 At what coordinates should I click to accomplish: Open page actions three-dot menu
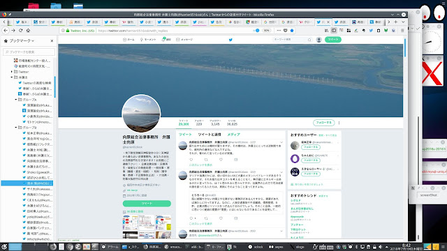[279, 31]
